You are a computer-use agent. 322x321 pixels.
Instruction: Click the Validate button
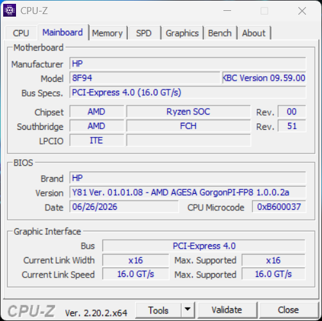(227, 310)
